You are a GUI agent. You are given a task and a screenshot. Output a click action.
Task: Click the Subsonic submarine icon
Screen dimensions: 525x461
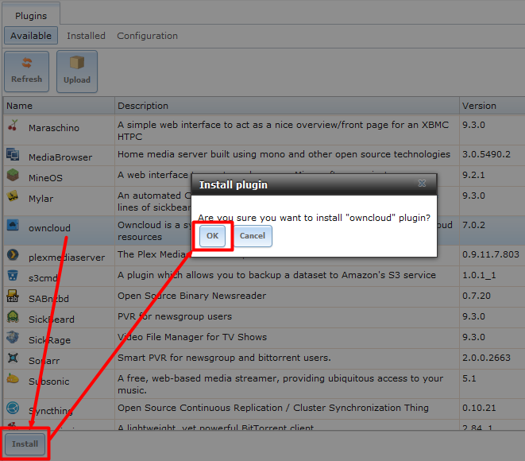(x=13, y=378)
